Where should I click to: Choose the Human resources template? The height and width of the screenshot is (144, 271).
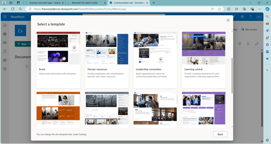(x=106, y=48)
